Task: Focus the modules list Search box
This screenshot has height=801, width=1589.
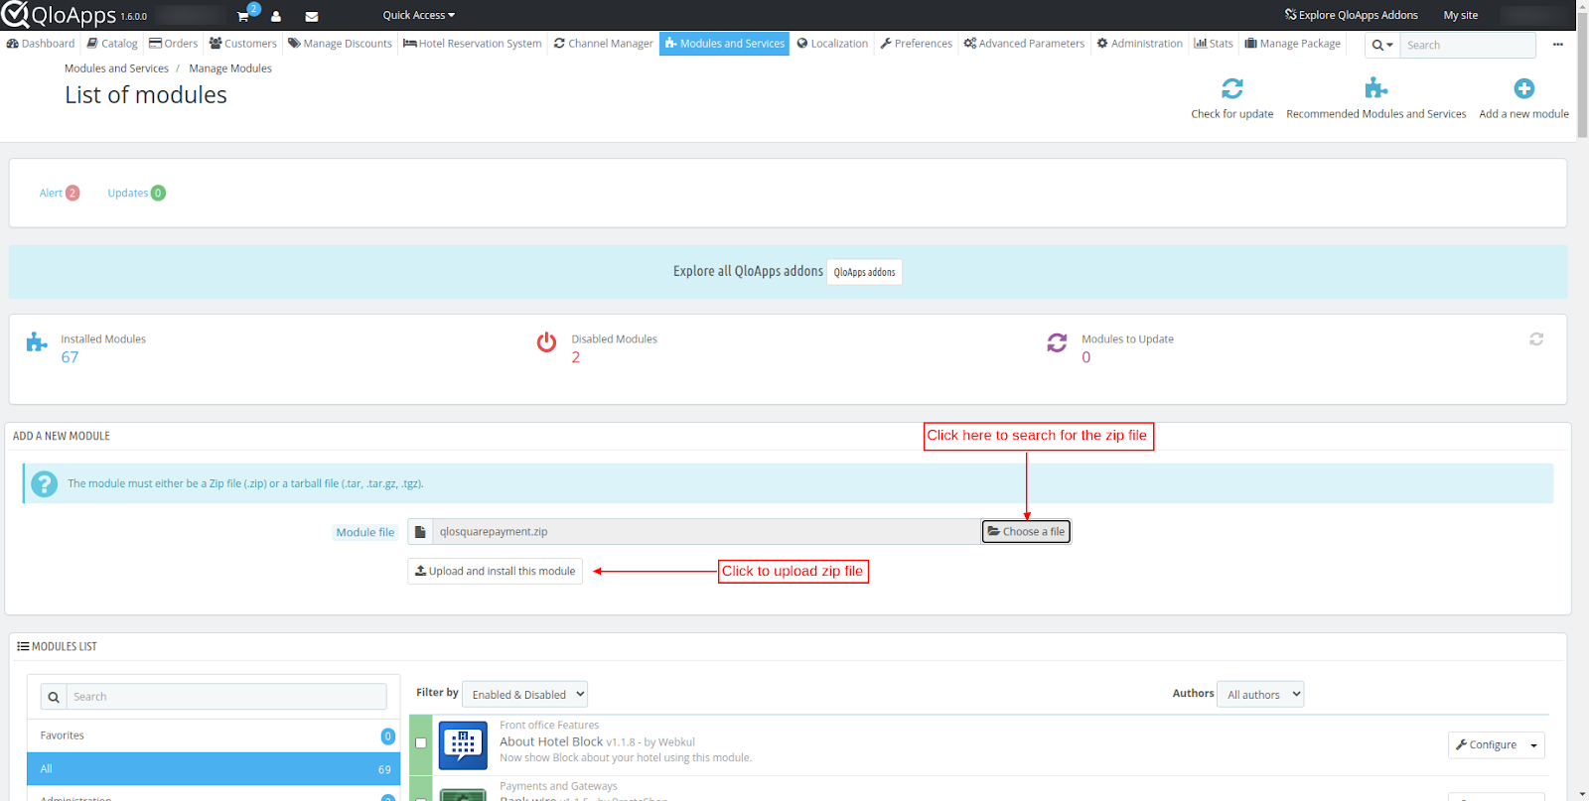Action: [x=226, y=697]
